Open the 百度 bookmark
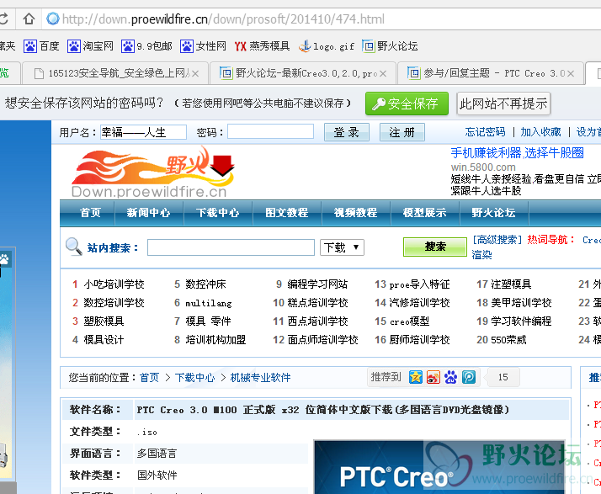The width and height of the screenshot is (601, 494). 41,46
